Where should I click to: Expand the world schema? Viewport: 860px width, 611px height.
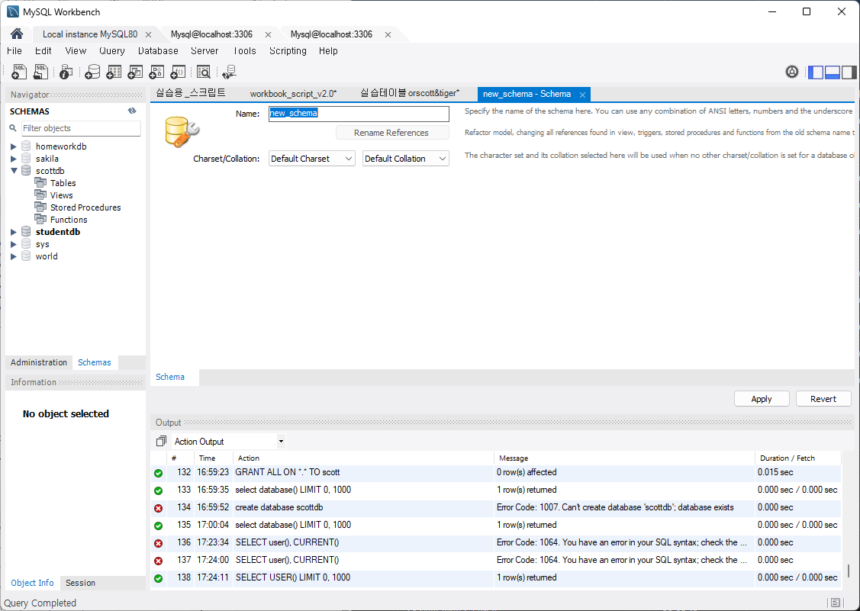pos(14,256)
